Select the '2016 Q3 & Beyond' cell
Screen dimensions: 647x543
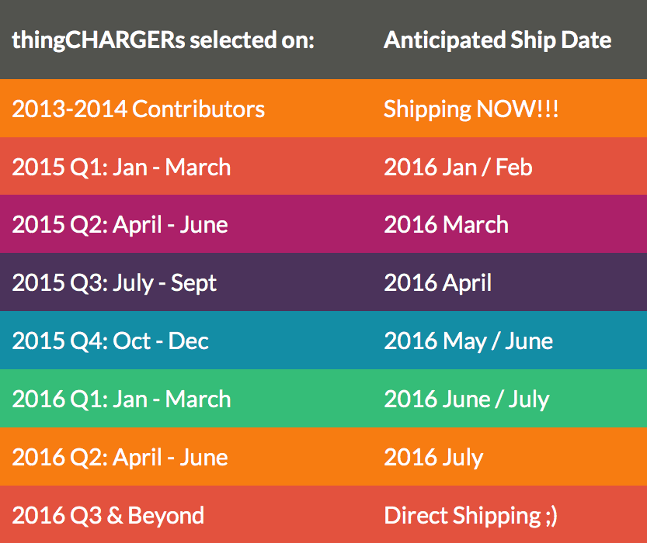pyautogui.click(x=108, y=516)
